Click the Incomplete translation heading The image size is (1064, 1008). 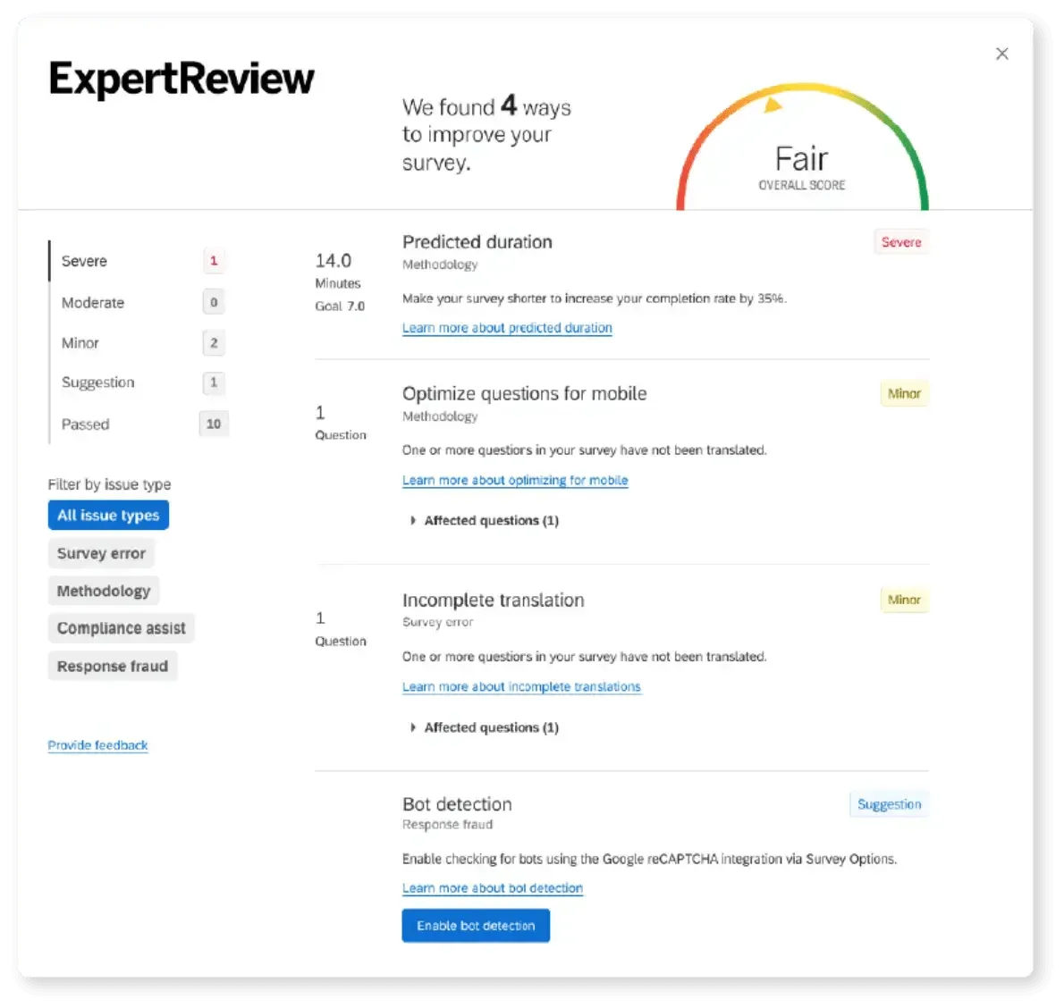494,601
